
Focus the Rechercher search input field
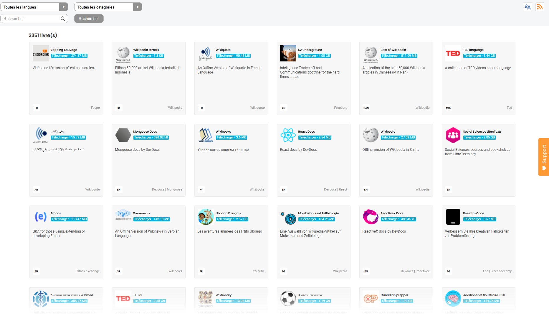[31, 19]
